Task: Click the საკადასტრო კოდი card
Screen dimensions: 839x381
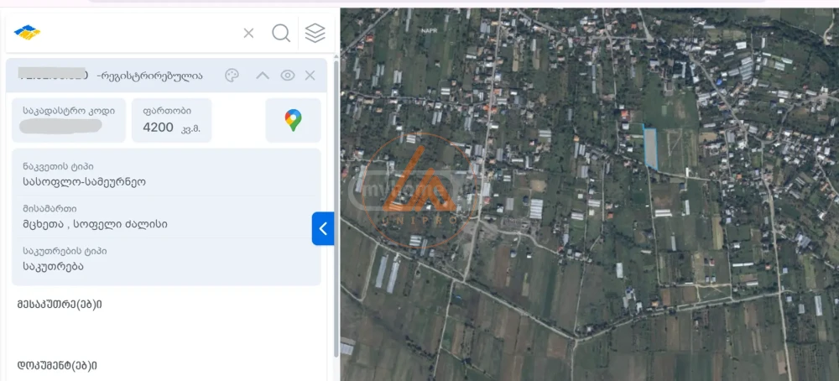Action: pos(69,119)
